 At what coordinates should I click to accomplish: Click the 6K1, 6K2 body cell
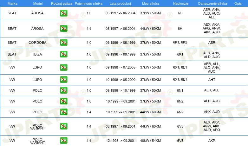click(x=180, y=42)
